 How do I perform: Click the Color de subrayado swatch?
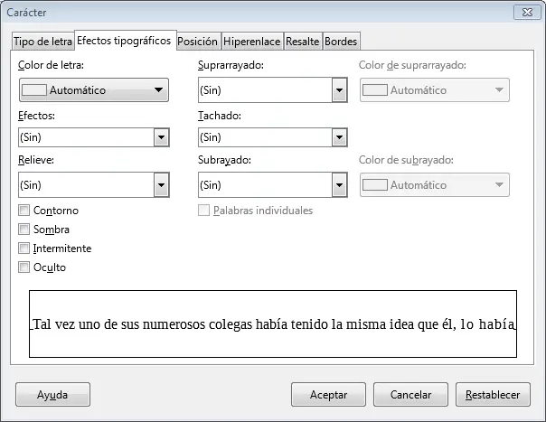(375, 185)
